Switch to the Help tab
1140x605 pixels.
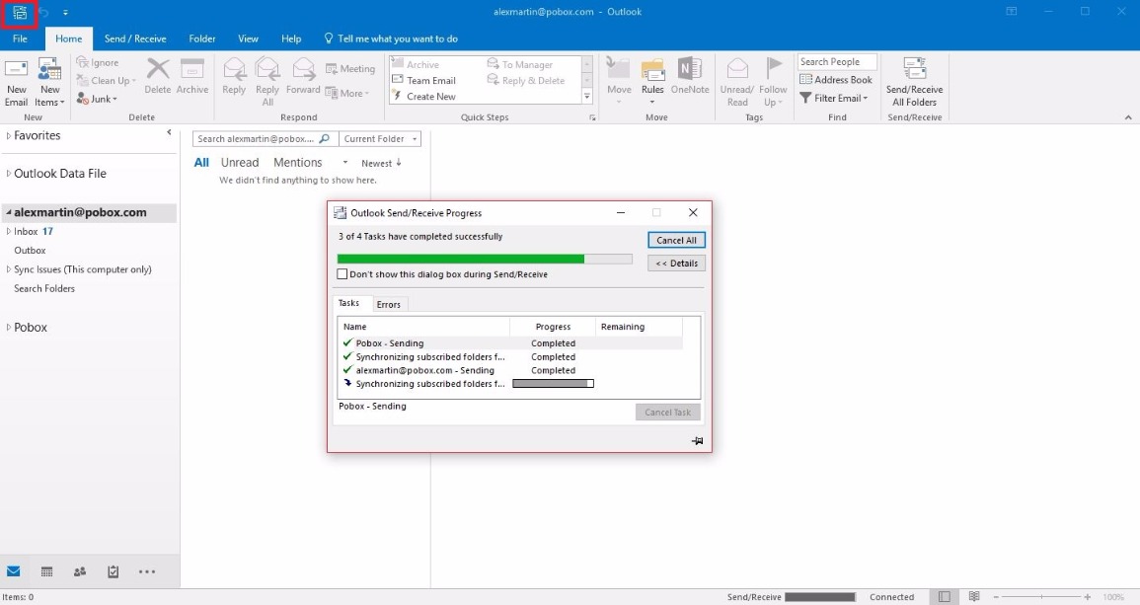tap(291, 38)
